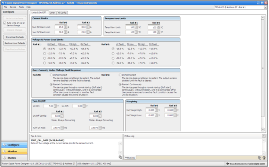Select Rail #1 -42.0 % UV Fault option
The width and height of the screenshot is (269, 167).
click(x=44, y=63)
